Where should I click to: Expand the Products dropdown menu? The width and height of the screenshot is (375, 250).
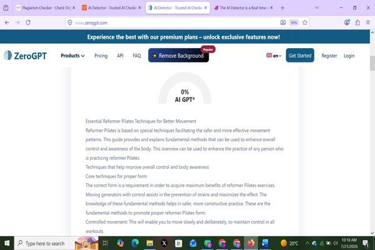coord(72,56)
